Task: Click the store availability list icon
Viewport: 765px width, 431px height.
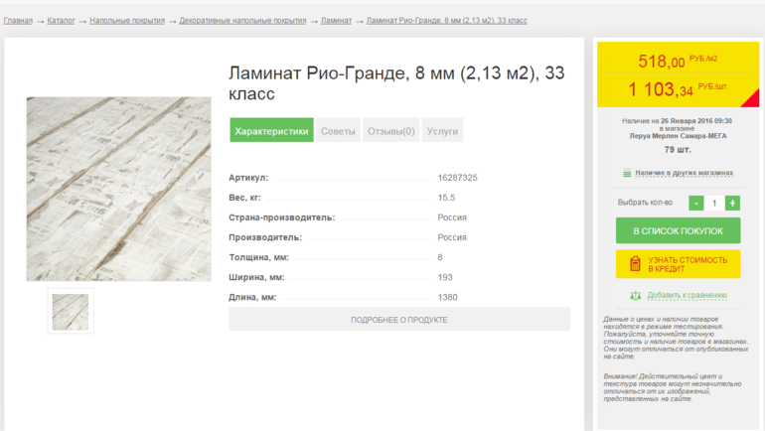Action: [x=627, y=173]
